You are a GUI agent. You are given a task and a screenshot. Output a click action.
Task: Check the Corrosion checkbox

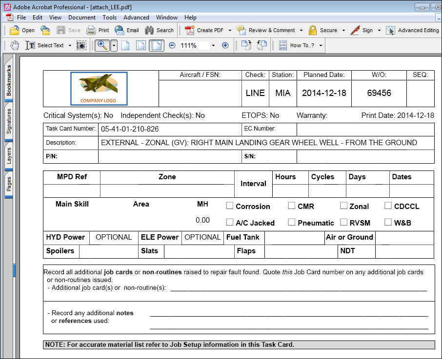coord(230,206)
